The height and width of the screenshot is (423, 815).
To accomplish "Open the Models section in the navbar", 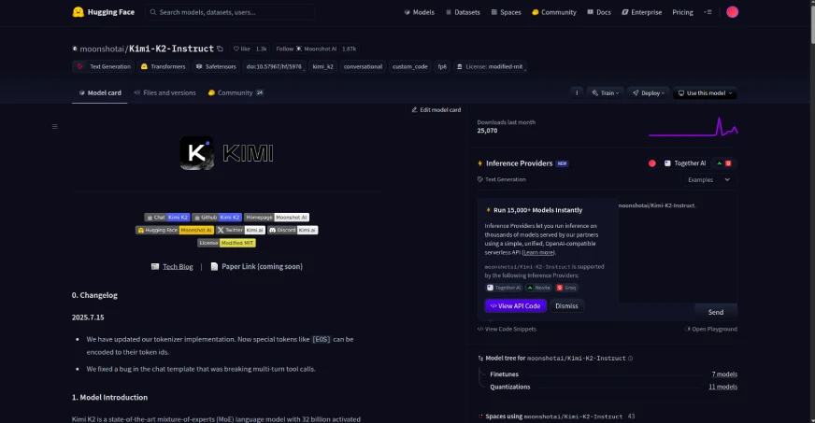I will 419,12.
